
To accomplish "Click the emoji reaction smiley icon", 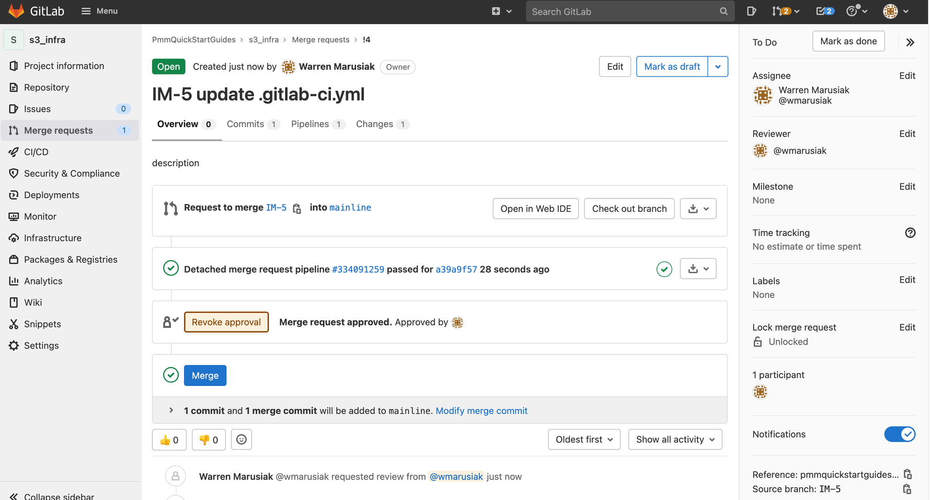I will [241, 439].
